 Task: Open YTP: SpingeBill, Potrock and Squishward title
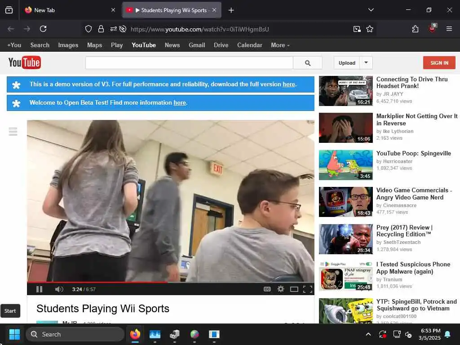[416, 305]
